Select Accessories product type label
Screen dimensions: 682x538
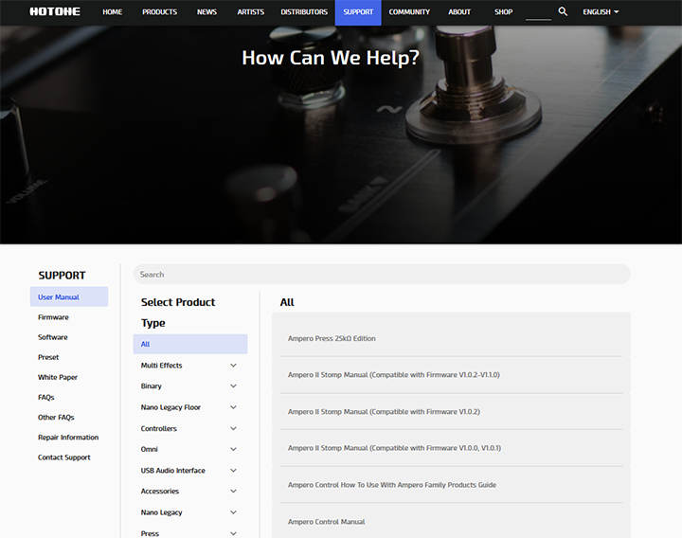pyautogui.click(x=160, y=491)
